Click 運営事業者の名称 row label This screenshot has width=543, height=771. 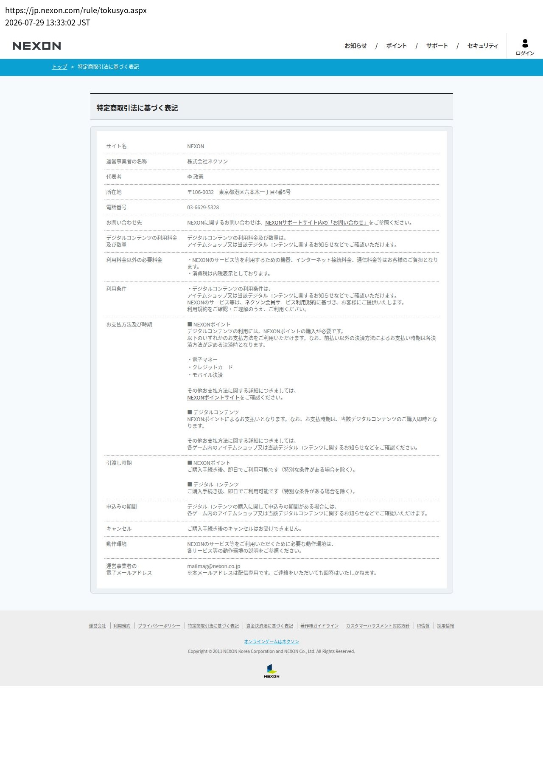pos(126,162)
